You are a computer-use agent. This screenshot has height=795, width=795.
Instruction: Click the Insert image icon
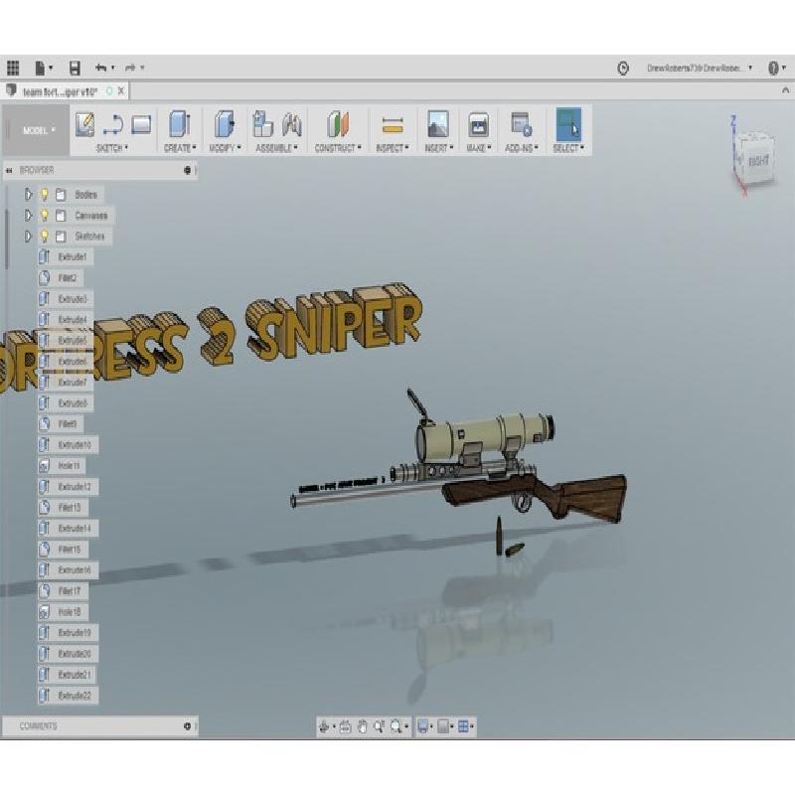pos(438,124)
